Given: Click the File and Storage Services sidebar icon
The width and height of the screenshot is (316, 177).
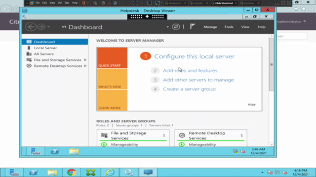Looking at the screenshot, I should pos(29,60).
